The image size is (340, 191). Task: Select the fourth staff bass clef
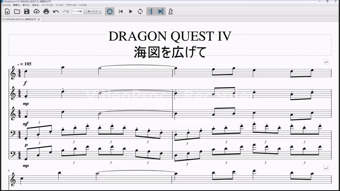coord(13,134)
